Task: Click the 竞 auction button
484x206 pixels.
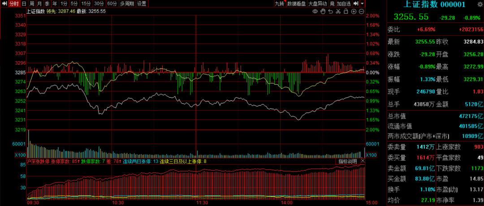Action: coord(332,4)
